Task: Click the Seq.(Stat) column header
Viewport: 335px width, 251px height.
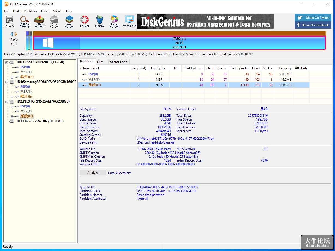Action: tap(139, 68)
